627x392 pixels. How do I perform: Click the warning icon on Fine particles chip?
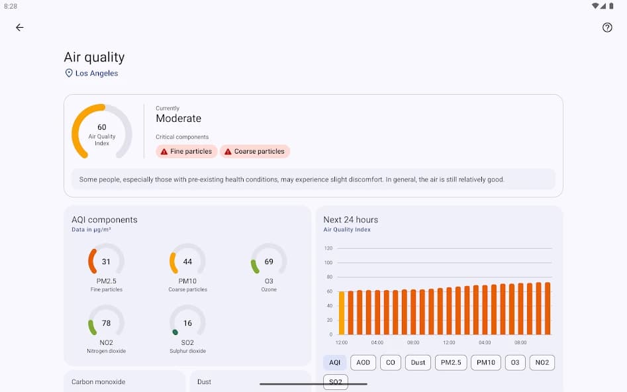pos(164,152)
